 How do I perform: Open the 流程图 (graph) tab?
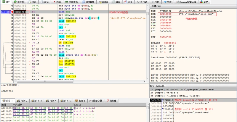point(19,2)
